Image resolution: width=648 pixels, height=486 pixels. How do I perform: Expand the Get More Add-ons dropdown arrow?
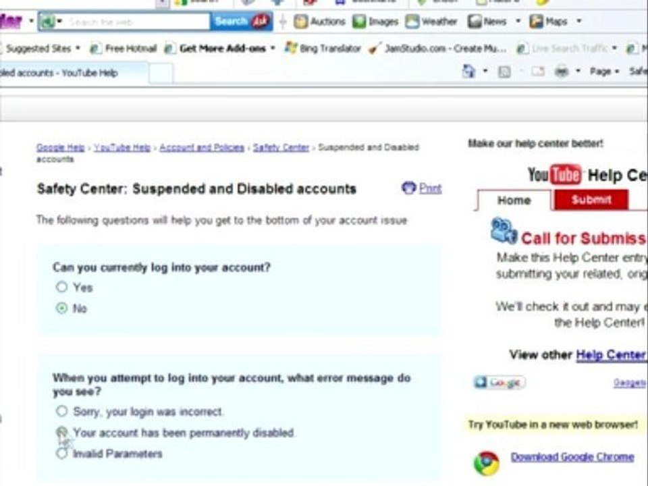[x=273, y=49]
